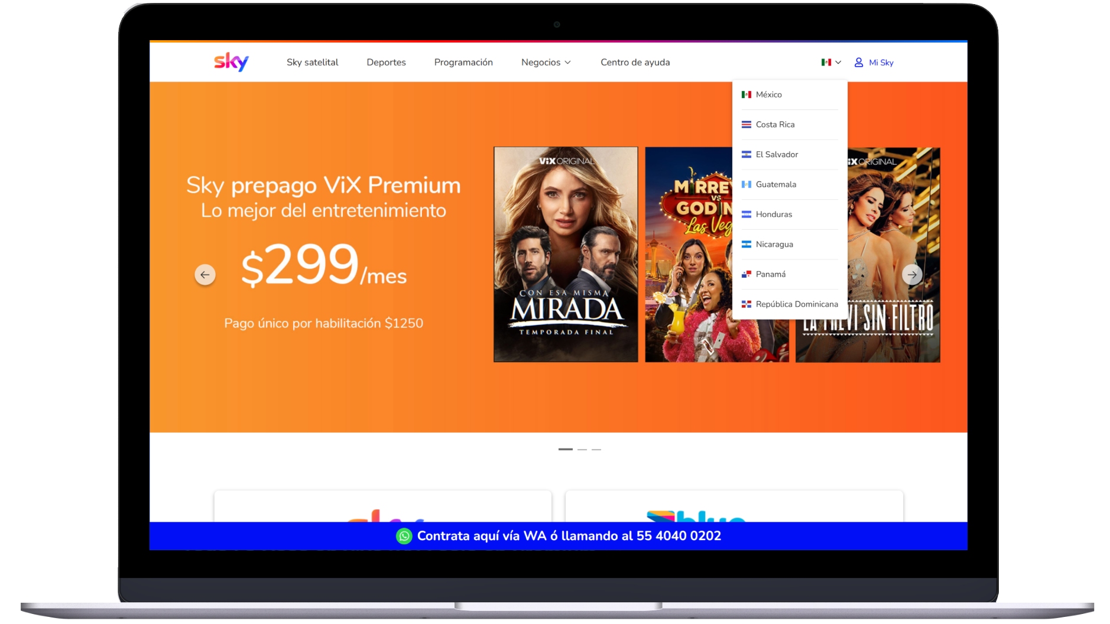
Task: Select the third carousel indicator dash
Action: point(596,450)
